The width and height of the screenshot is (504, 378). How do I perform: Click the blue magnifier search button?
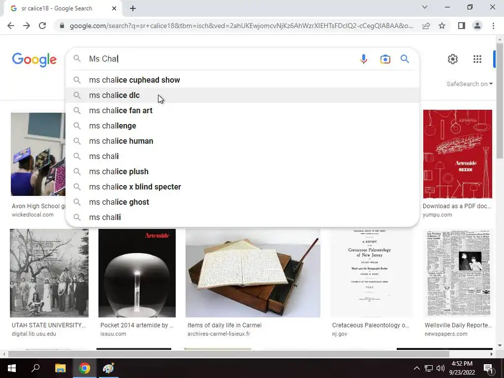405,59
